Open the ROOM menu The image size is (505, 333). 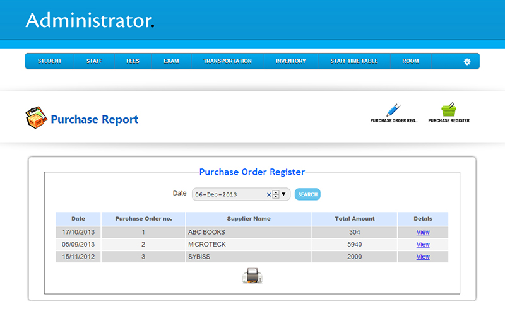pyautogui.click(x=410, y=61)
